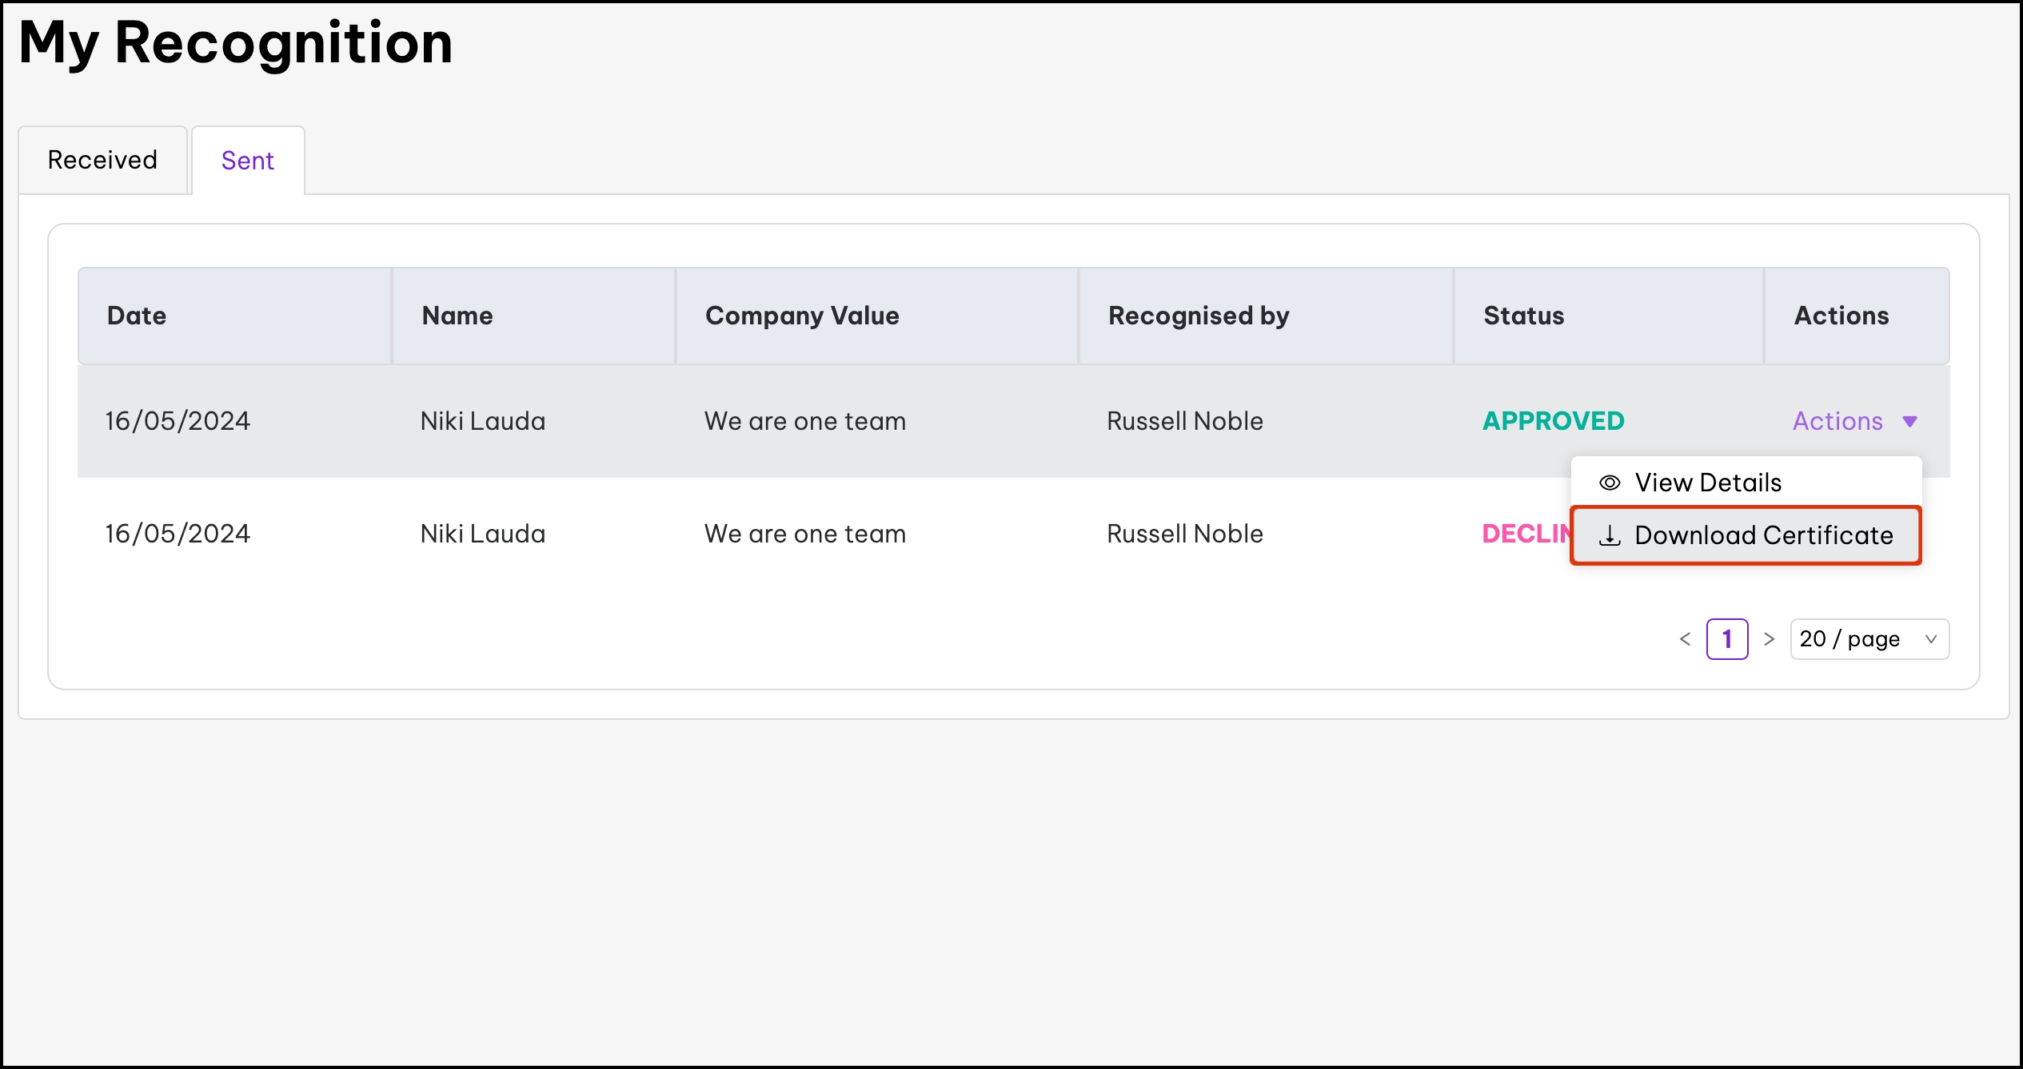This screenshot has width=2023, height=1069.
Task: Click the Company Value column header
Action: point(802,316)
